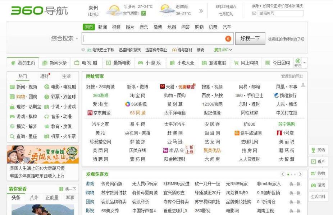Click the orange number 5 badge in the search box

point(228,39)
